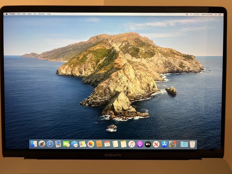Open System Preferences with badge
The height and width of the screenshot is (174, 232).
[x=173, y=144]
